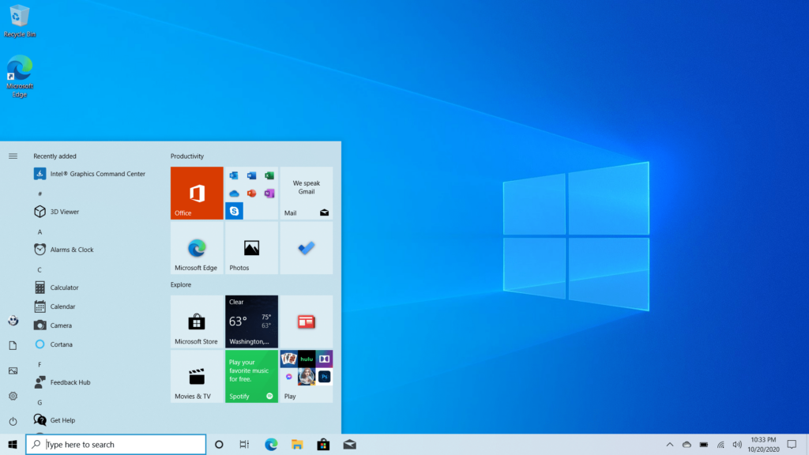
Task: Open the Office tile
Action: pos(196,193)
